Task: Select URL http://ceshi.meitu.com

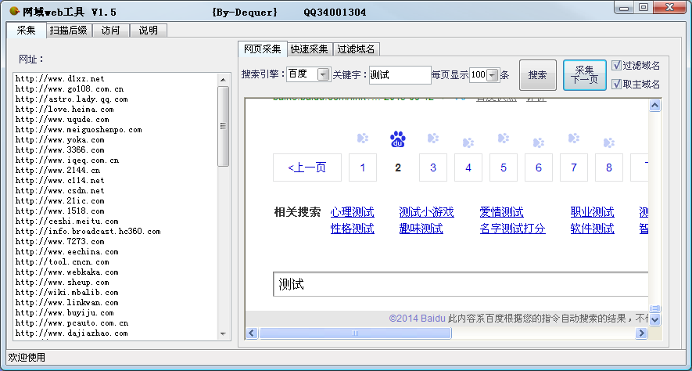Action: pyautogui.click(x=66, y=221)
